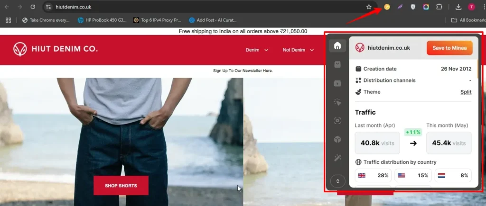Click Sign Up To Our Newsletter Here link
Screen dimensions: 486x206
(x=243, y=71)
